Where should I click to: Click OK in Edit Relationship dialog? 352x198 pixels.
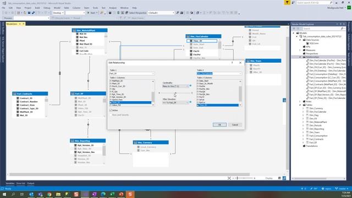pos(219,125)
